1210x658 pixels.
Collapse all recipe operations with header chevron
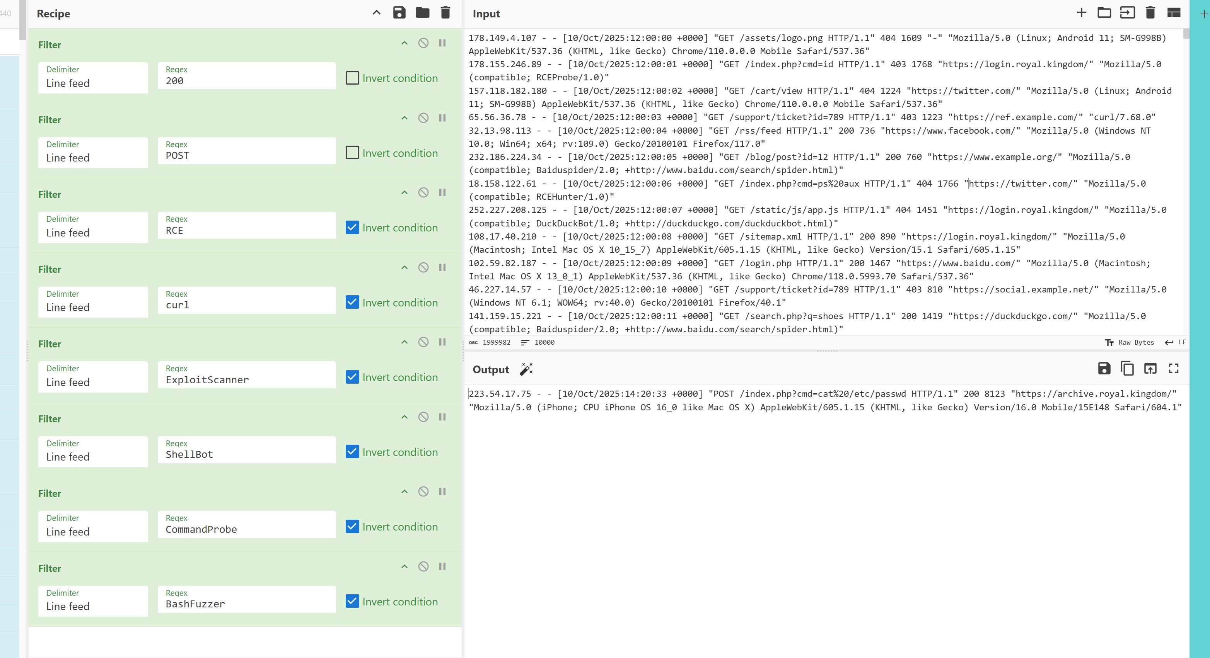click(x=376, y=13)
